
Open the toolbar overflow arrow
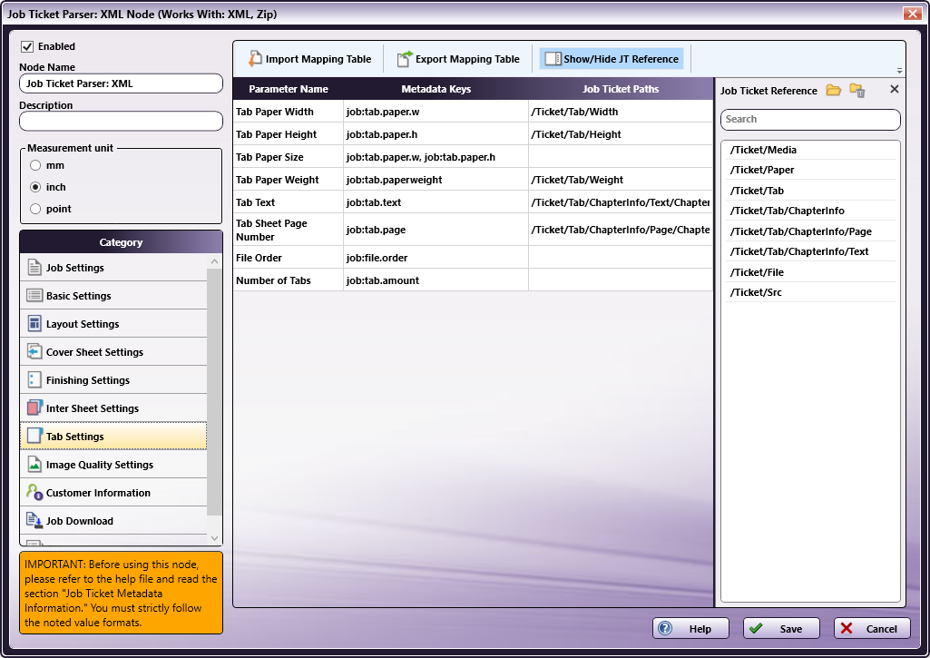900,71
